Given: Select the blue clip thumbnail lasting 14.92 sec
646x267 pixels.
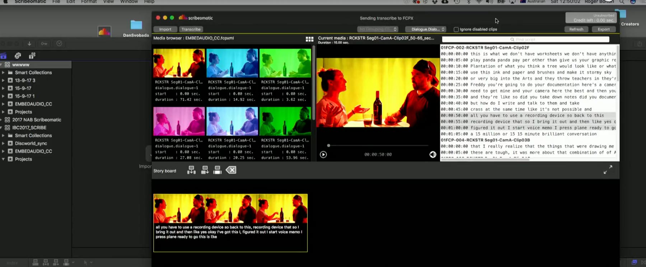Looking at the screenshot, I should pyautogui.click(x=232, y=63).
